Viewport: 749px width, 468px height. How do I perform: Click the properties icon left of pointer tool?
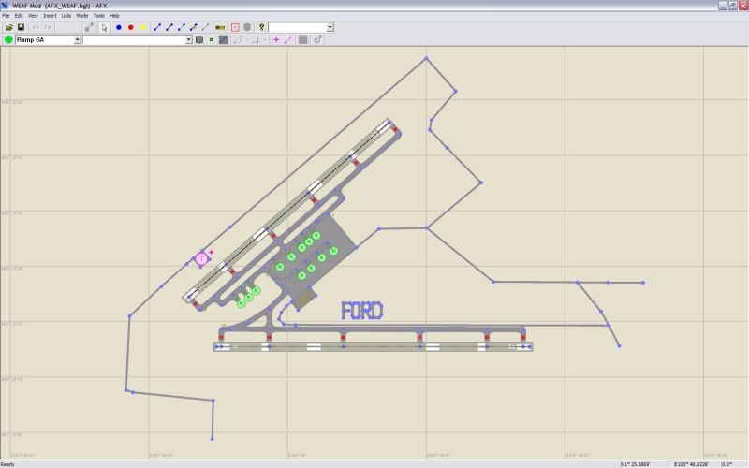(x=89, y=27)
